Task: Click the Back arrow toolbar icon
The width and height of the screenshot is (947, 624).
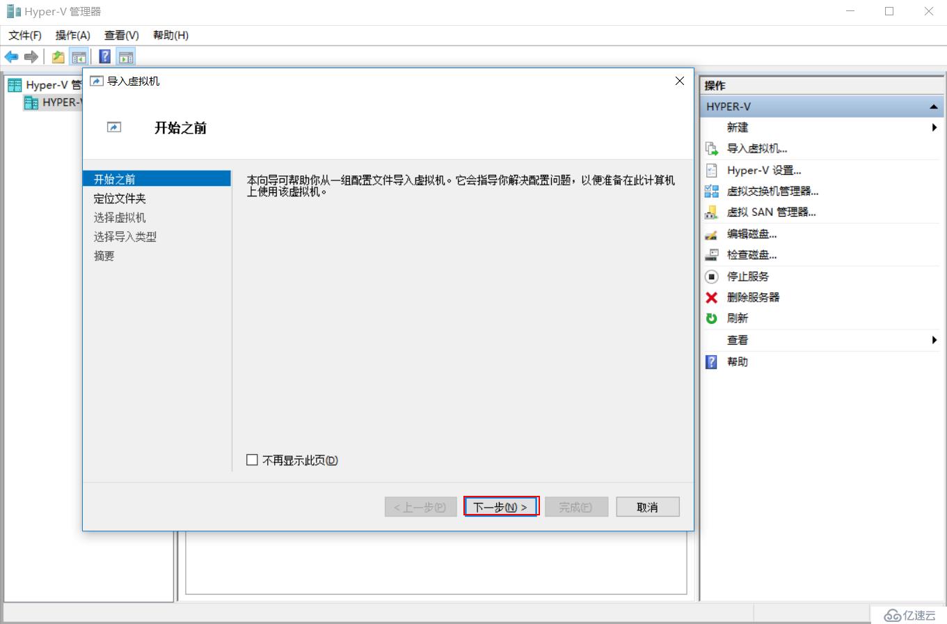Action: [11, 57]
